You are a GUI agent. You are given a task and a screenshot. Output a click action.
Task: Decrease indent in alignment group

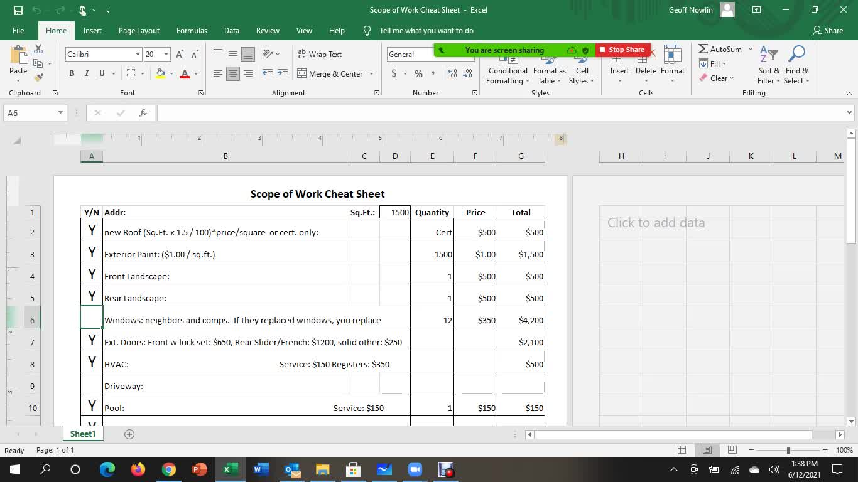click(268, 73)
